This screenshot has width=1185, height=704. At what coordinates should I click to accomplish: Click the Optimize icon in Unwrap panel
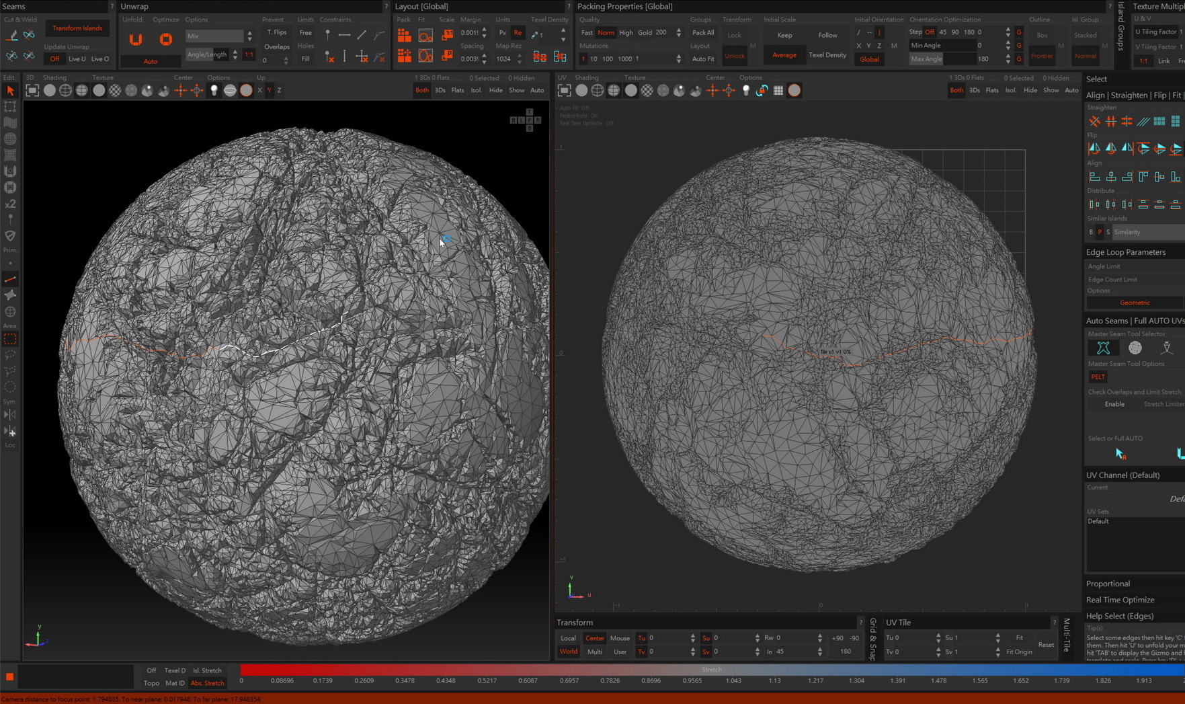[165, 40]
